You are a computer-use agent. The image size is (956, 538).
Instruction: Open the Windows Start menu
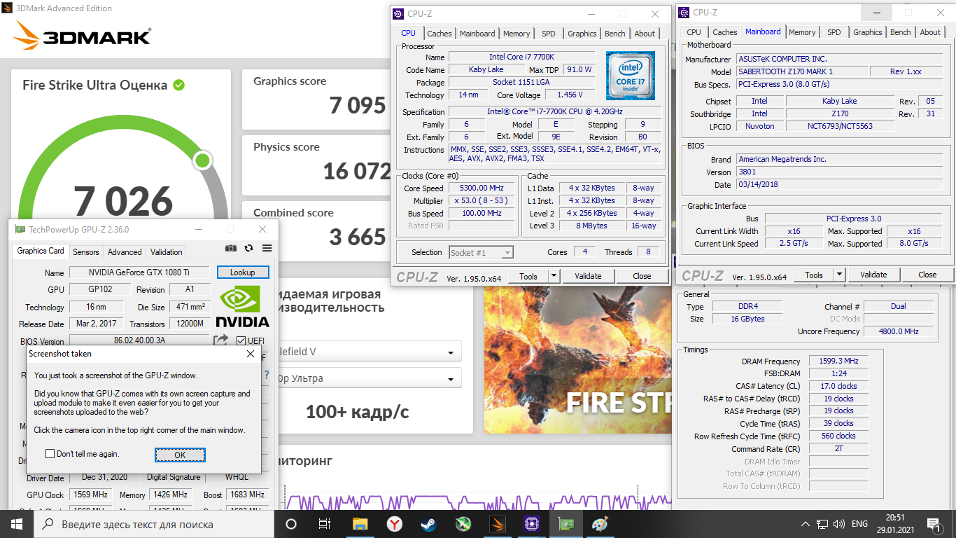(17, 524)
